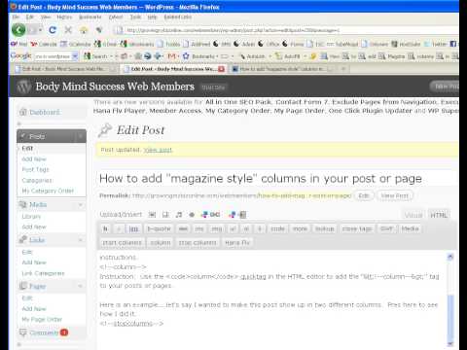The width and height of the screenshot is (467, 350).
Task: Click the View Post button beside permalink
Action: point(395,195)
